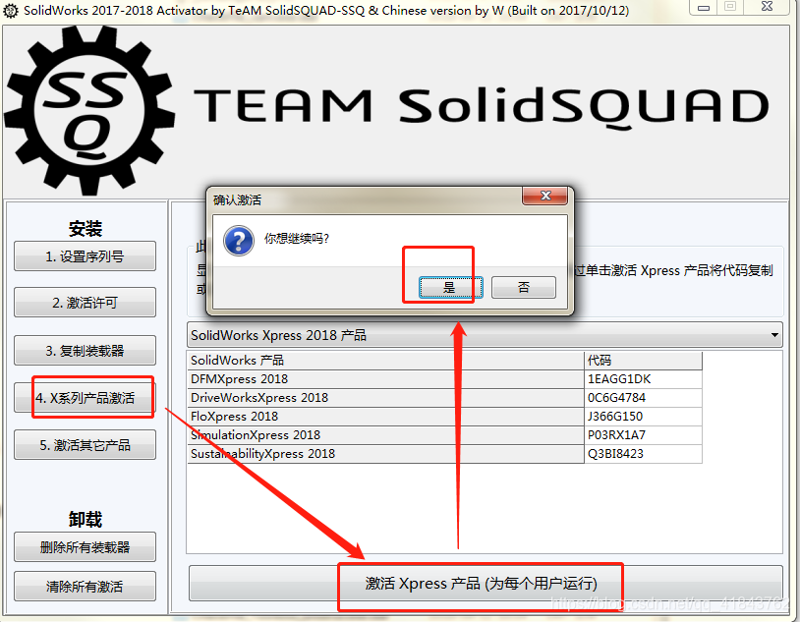The width and height of the screenshot is (800, 622).
Task: Click the blue question mark icon in dialog
Action: click(238, 241)
